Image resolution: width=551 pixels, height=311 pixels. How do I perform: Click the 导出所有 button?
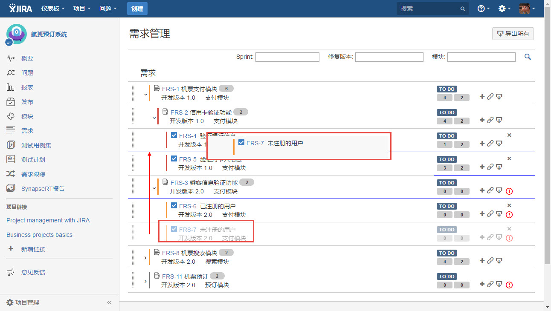513,34
